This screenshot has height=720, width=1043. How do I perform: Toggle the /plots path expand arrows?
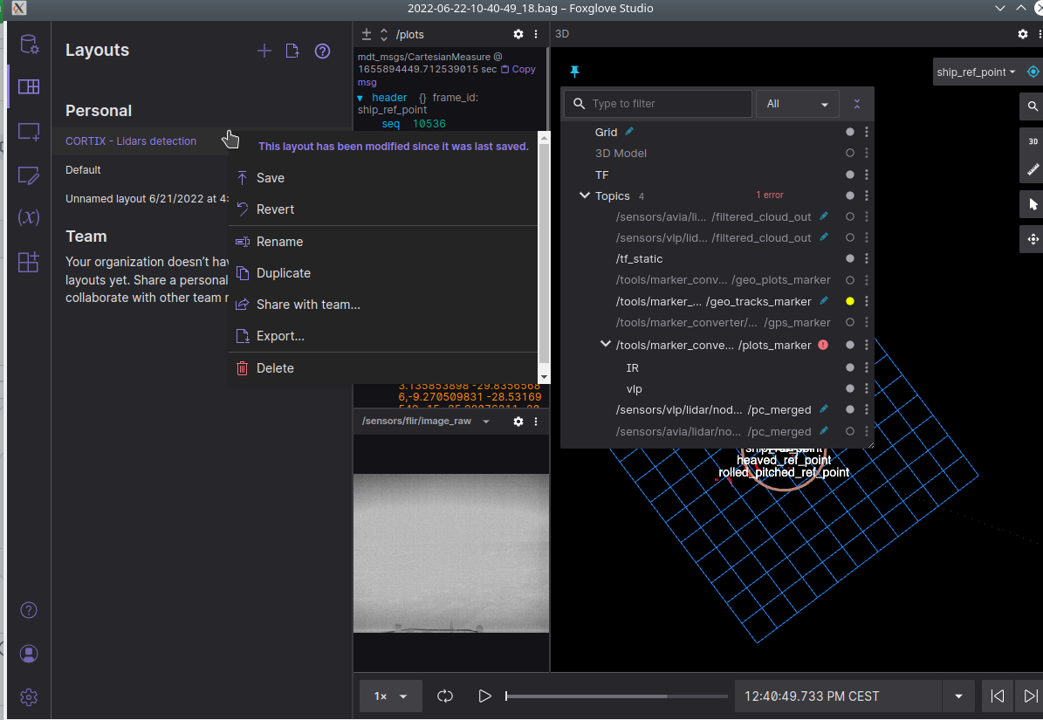(384, 35)
